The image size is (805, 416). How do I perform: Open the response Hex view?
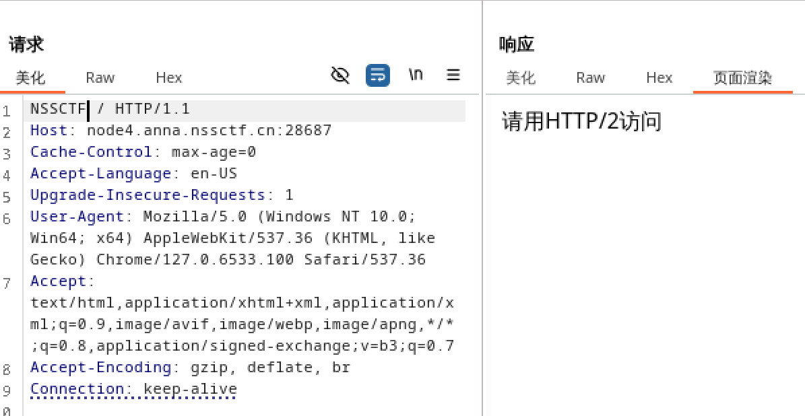[x=659, y=78]
